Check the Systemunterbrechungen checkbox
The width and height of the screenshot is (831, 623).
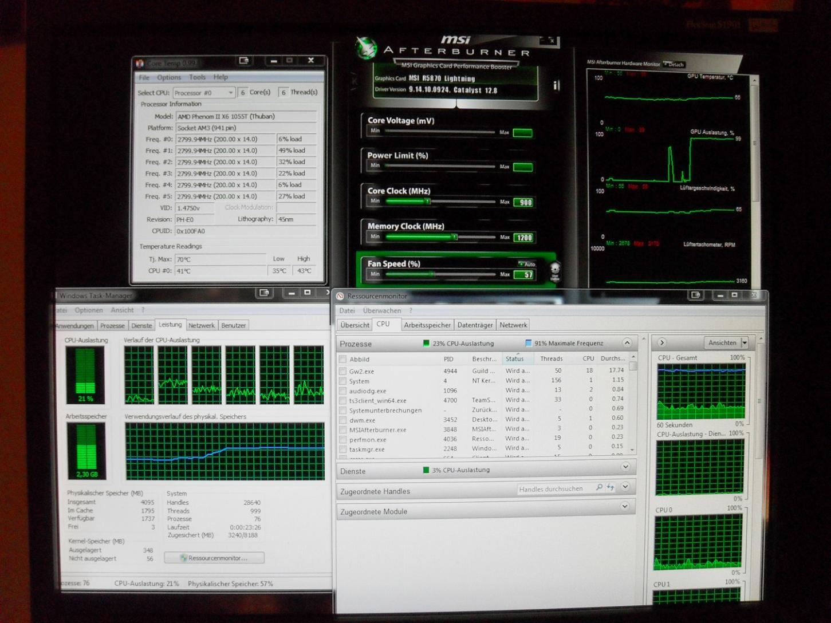click(x=343, y=410)
